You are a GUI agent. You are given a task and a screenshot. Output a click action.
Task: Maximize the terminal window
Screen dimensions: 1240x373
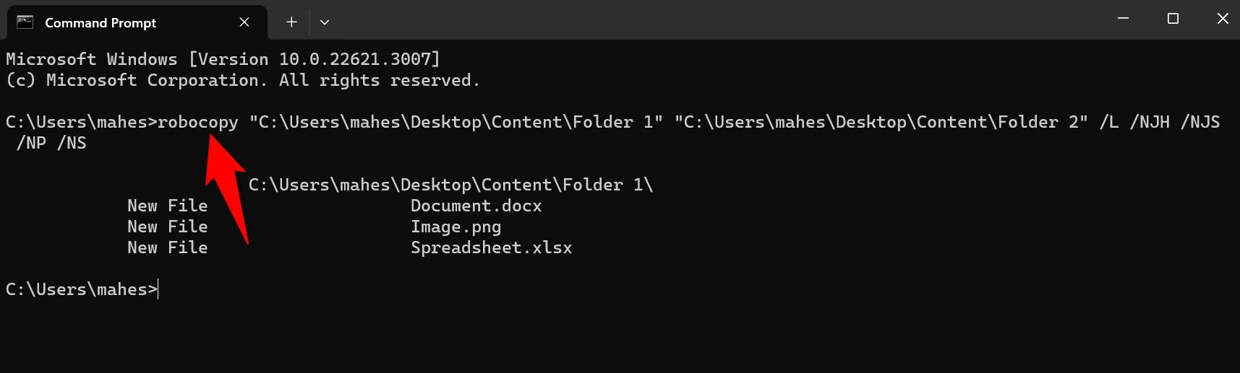[x=1173, y=19]
